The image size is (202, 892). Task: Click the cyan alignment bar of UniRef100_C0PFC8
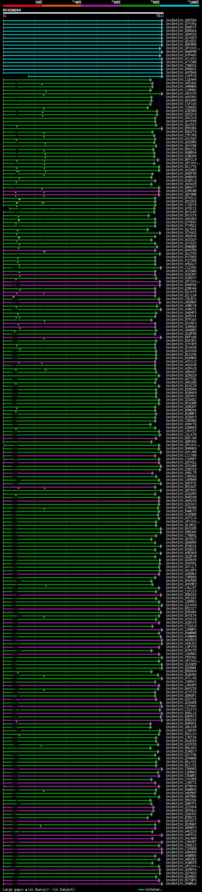click(96, 76)
